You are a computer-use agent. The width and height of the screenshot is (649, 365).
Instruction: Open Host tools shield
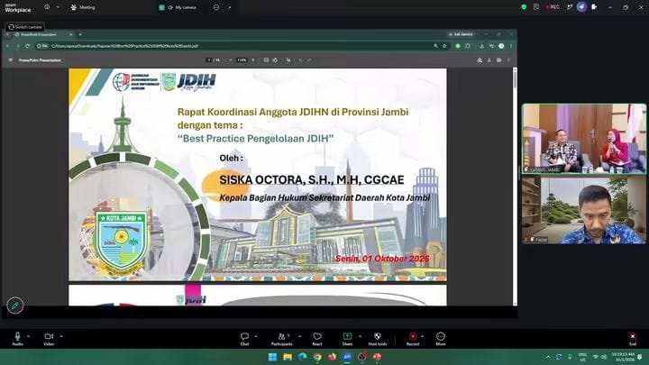(378, 339)
